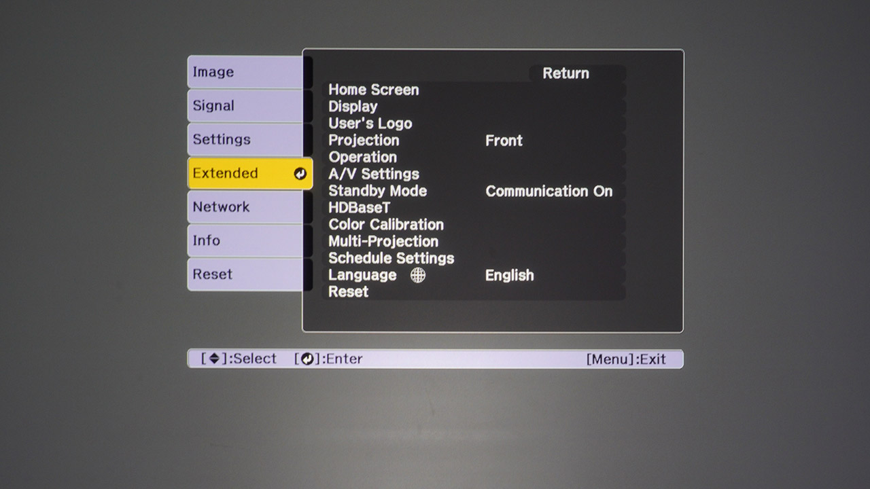Click the globe icon next to Language

(x=418, y=275)
